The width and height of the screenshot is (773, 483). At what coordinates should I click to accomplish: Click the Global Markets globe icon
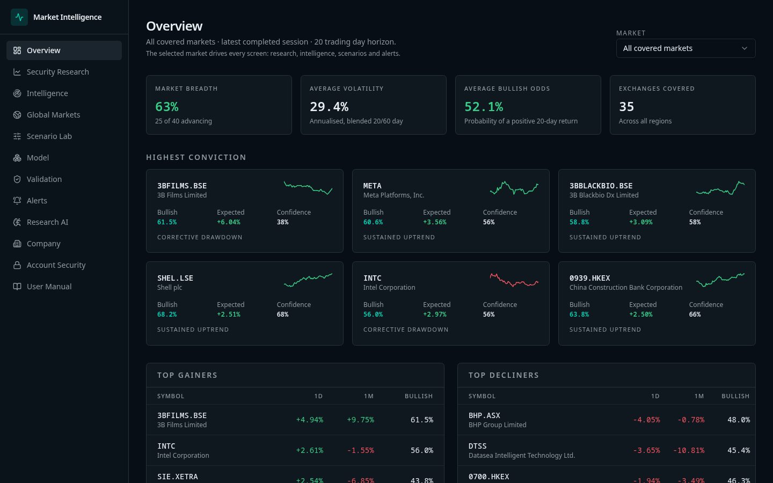[17, 115]
